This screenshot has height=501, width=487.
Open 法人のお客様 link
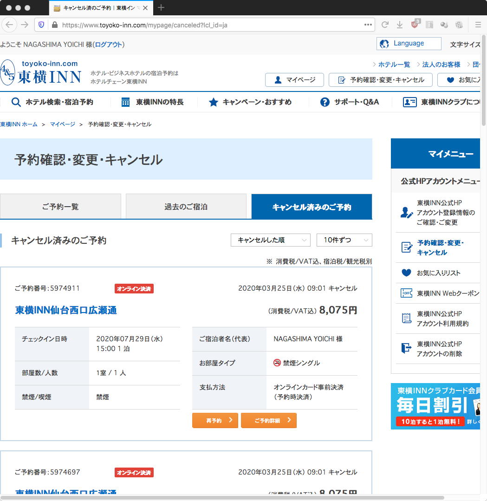coord(441,65)
